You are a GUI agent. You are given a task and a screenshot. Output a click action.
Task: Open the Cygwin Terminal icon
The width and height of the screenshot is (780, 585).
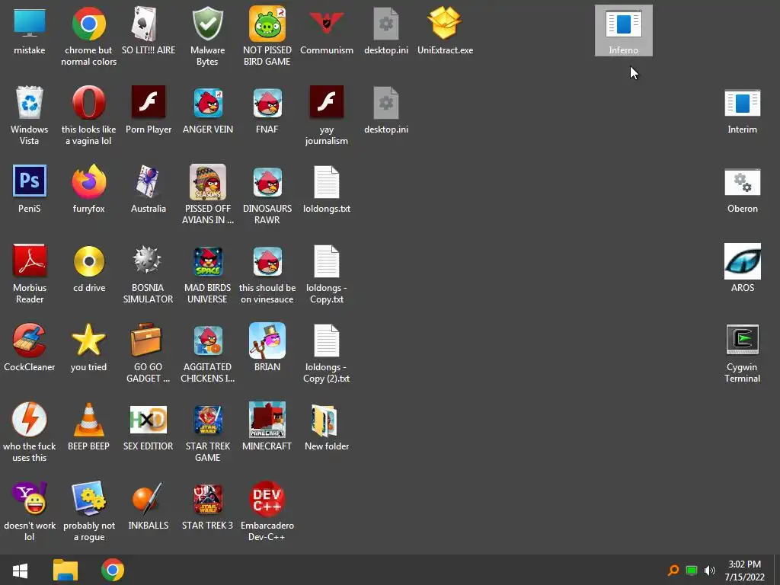[x=742, y=340]
